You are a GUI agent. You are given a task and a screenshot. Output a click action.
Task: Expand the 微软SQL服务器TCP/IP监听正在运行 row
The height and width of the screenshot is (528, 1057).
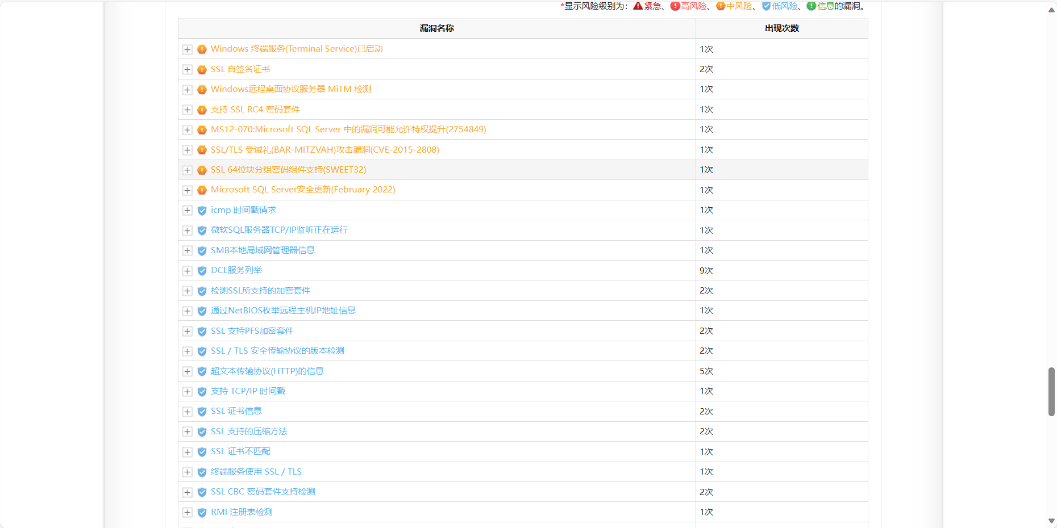click(187, 231)
